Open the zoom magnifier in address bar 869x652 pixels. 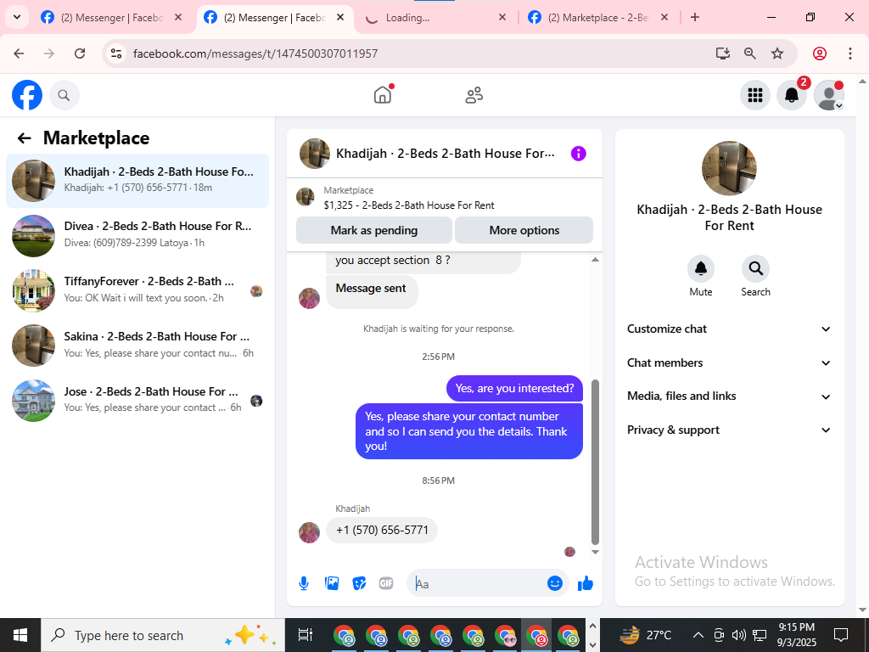pos(750,53)
